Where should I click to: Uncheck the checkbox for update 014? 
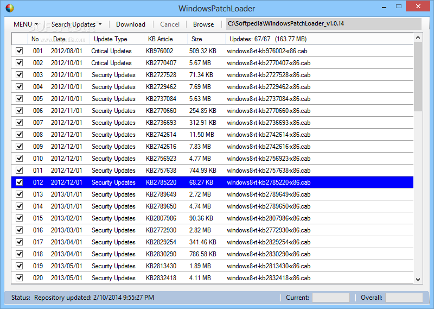[x=19, y=206]
